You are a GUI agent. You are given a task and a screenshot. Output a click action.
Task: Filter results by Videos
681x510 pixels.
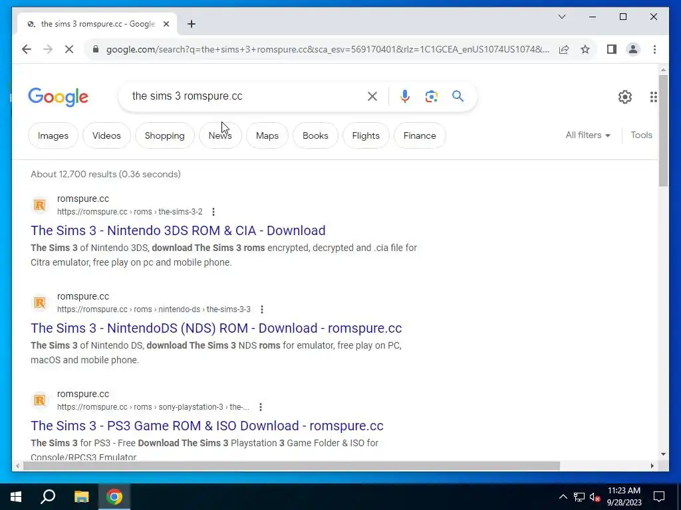[x=106, y=135]
